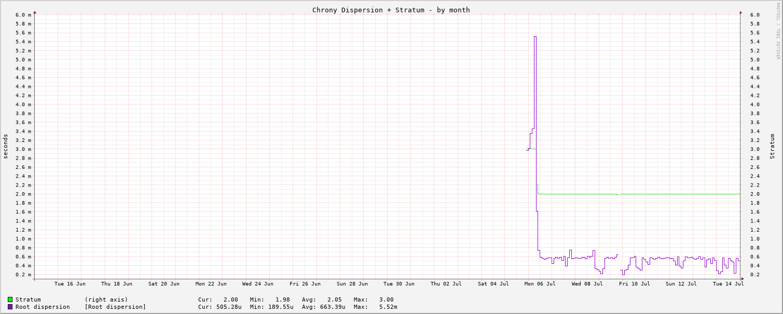Click x-axis label 'Sat 20 Jun'

point(164,283)
